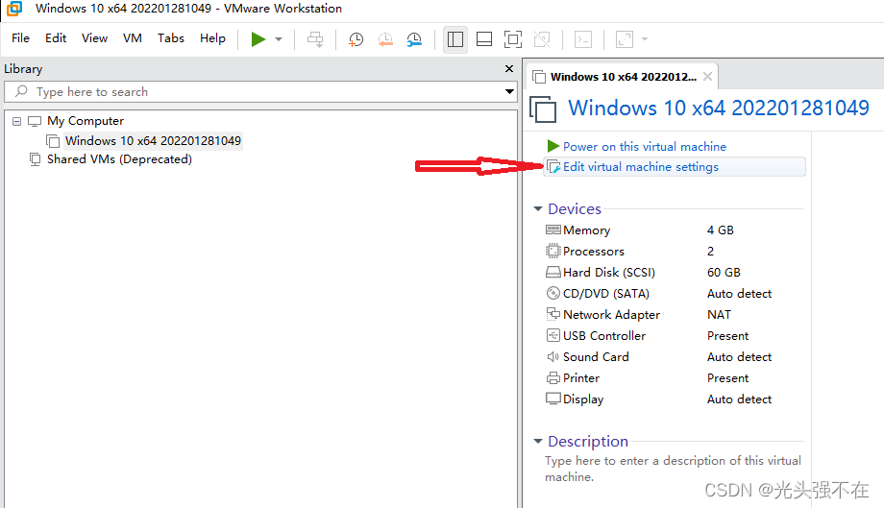
Task: Close the Windows 10 x64 tab
Action: 707,77
